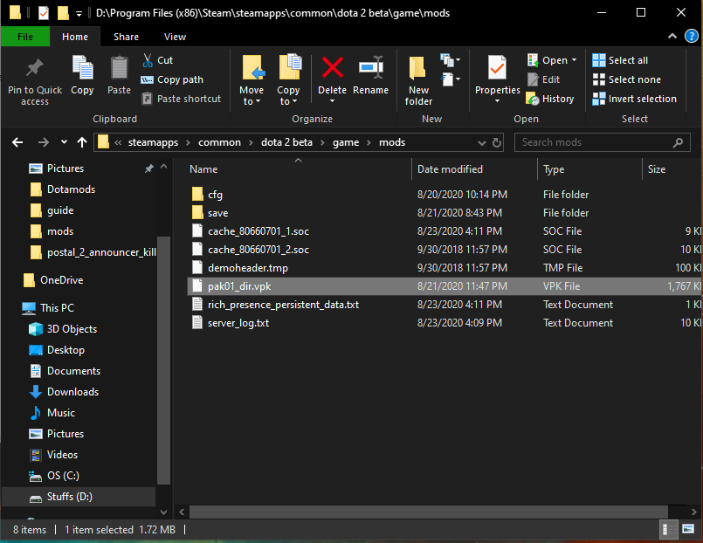This screenshot has width=703, height=543.
Task: Click Edit in Open group
Action: point(543,79)
